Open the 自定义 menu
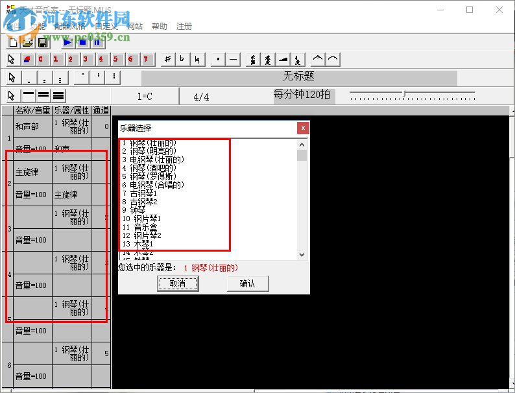 [x=106, y=27]
